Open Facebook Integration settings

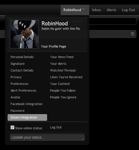[26, 104]
